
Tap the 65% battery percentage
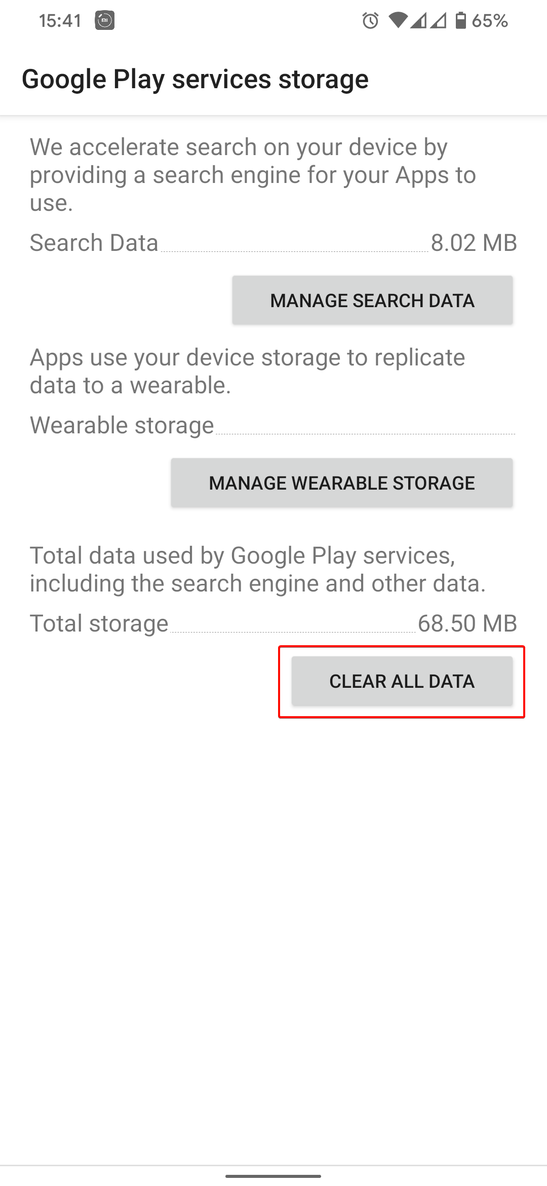click(490, 21)
